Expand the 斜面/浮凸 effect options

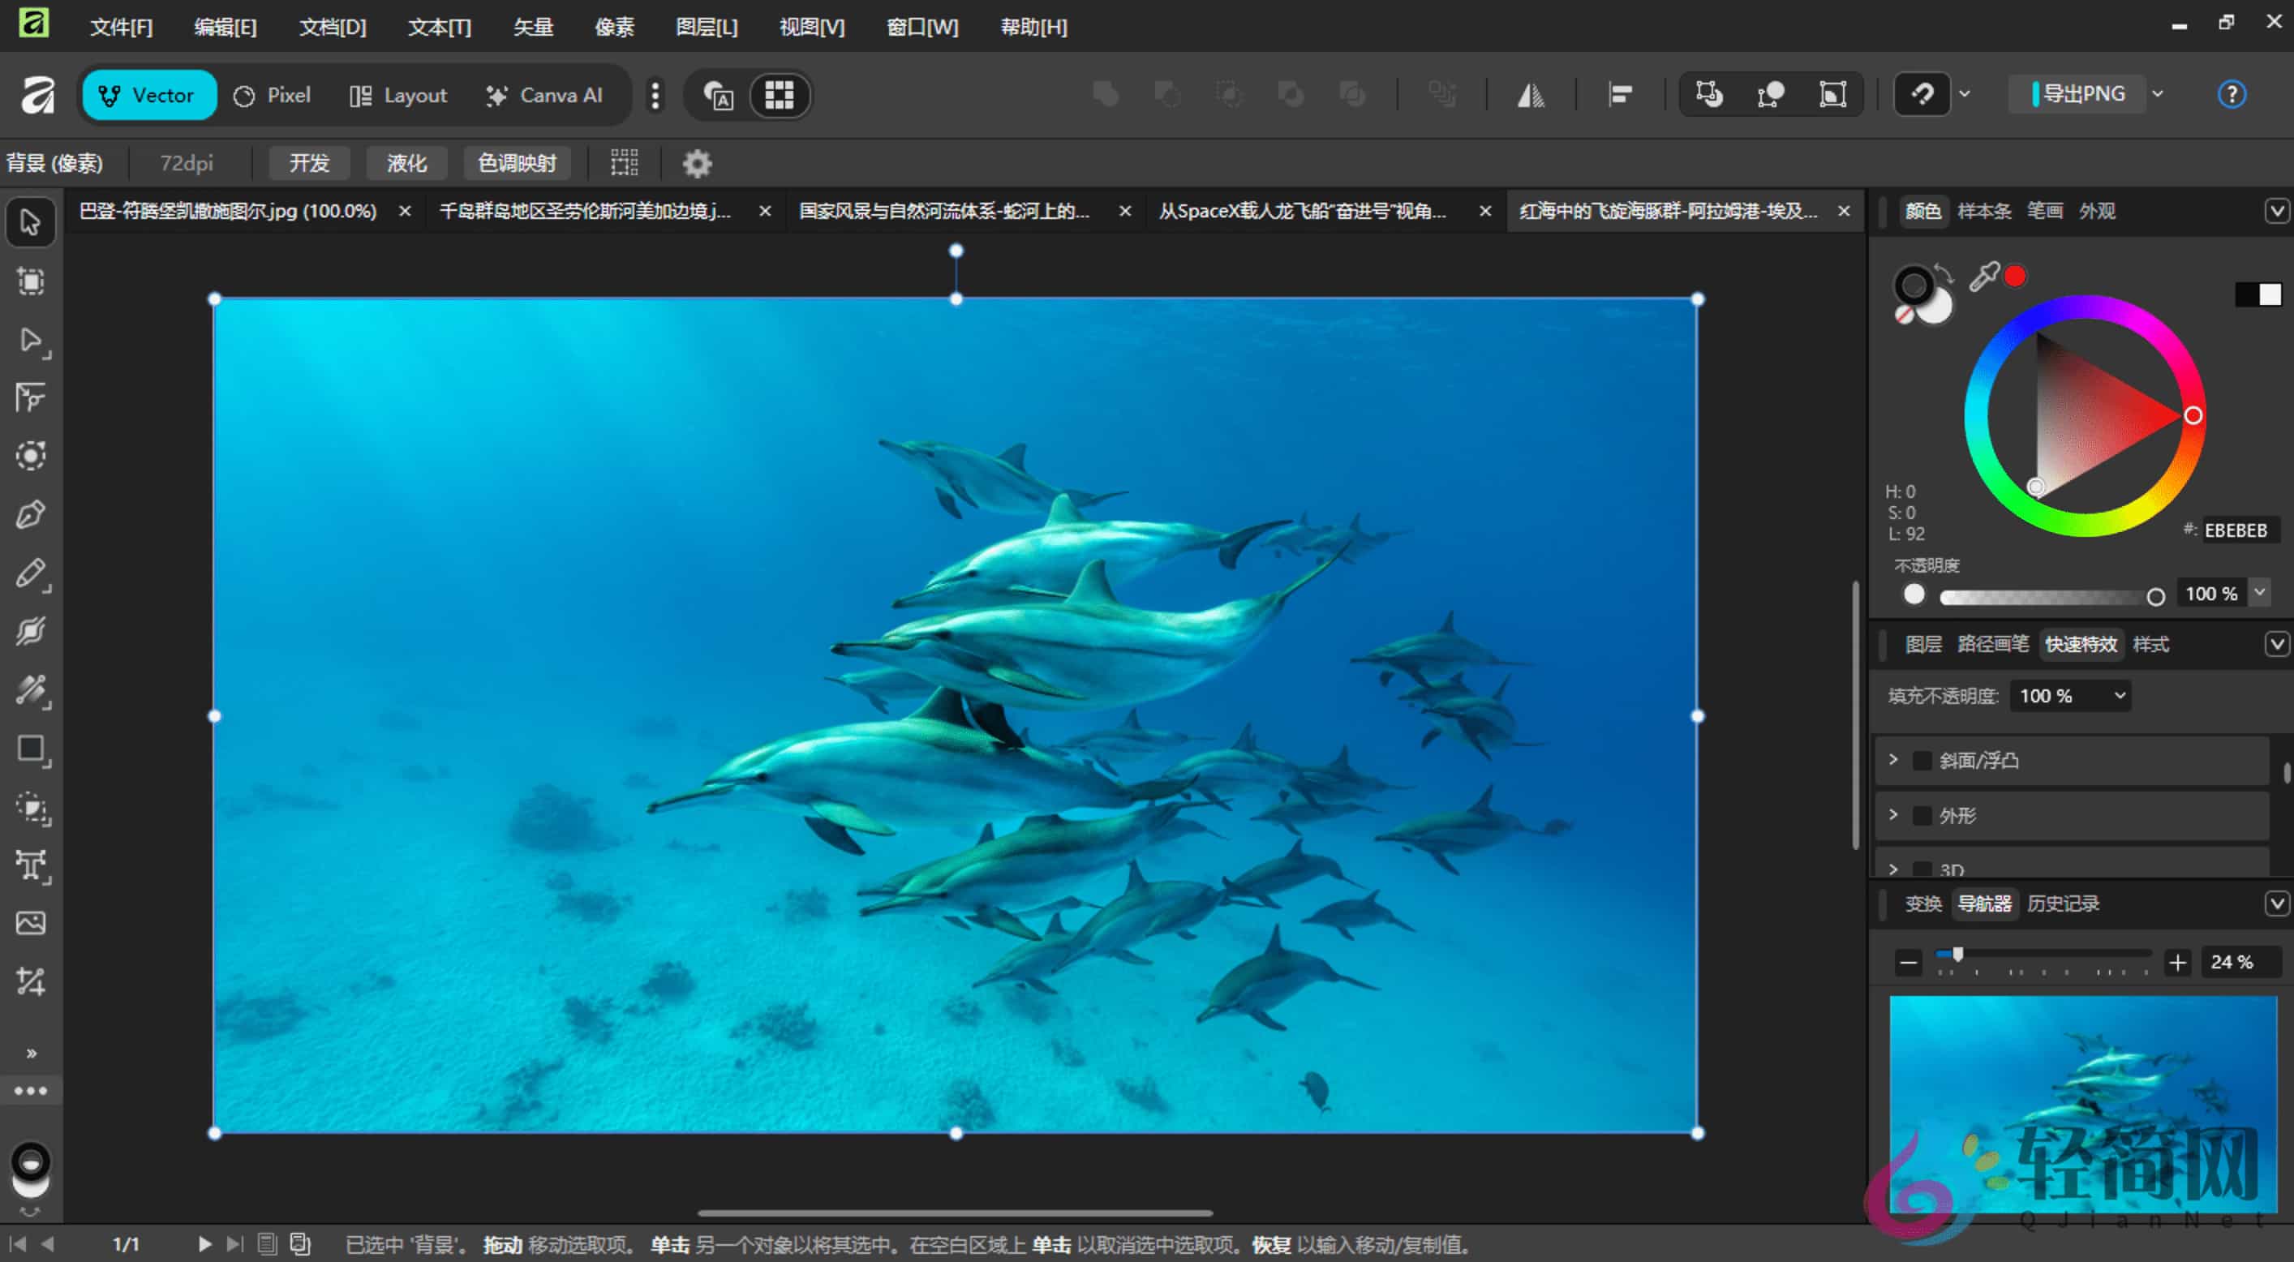pyautogui.click(x=1893, y=760)
